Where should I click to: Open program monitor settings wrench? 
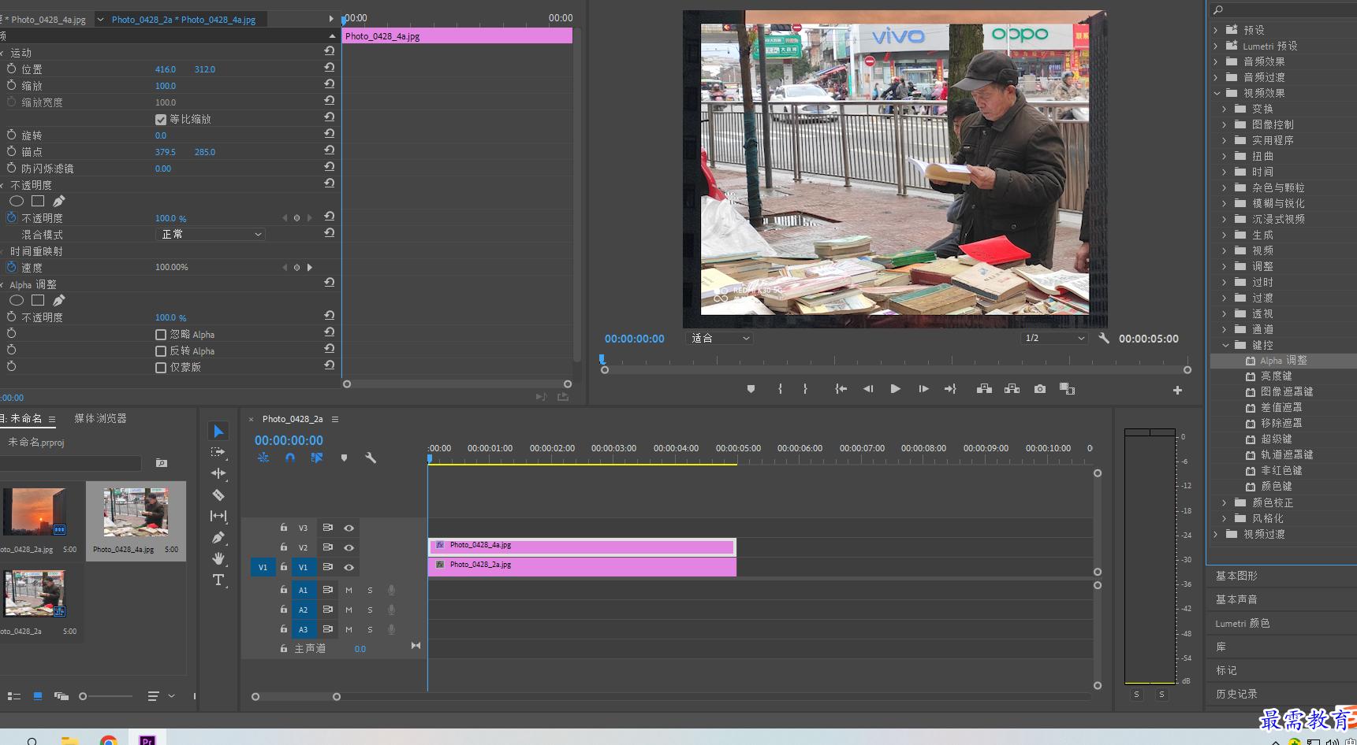1104,338
